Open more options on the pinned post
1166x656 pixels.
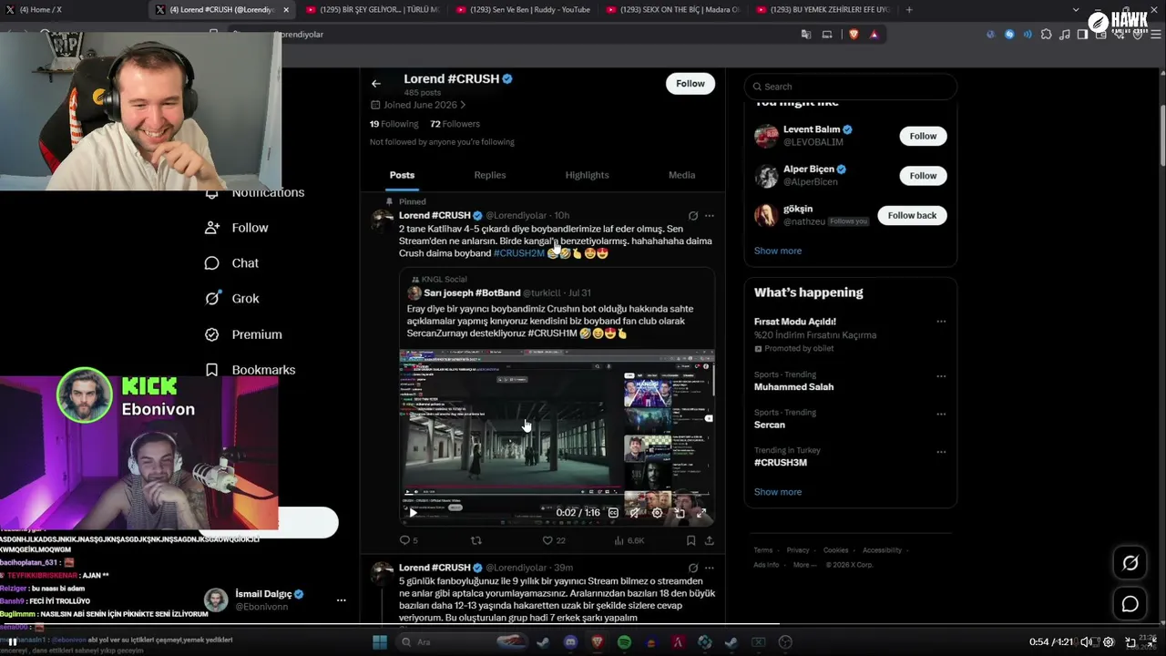(x=710, y=216)
